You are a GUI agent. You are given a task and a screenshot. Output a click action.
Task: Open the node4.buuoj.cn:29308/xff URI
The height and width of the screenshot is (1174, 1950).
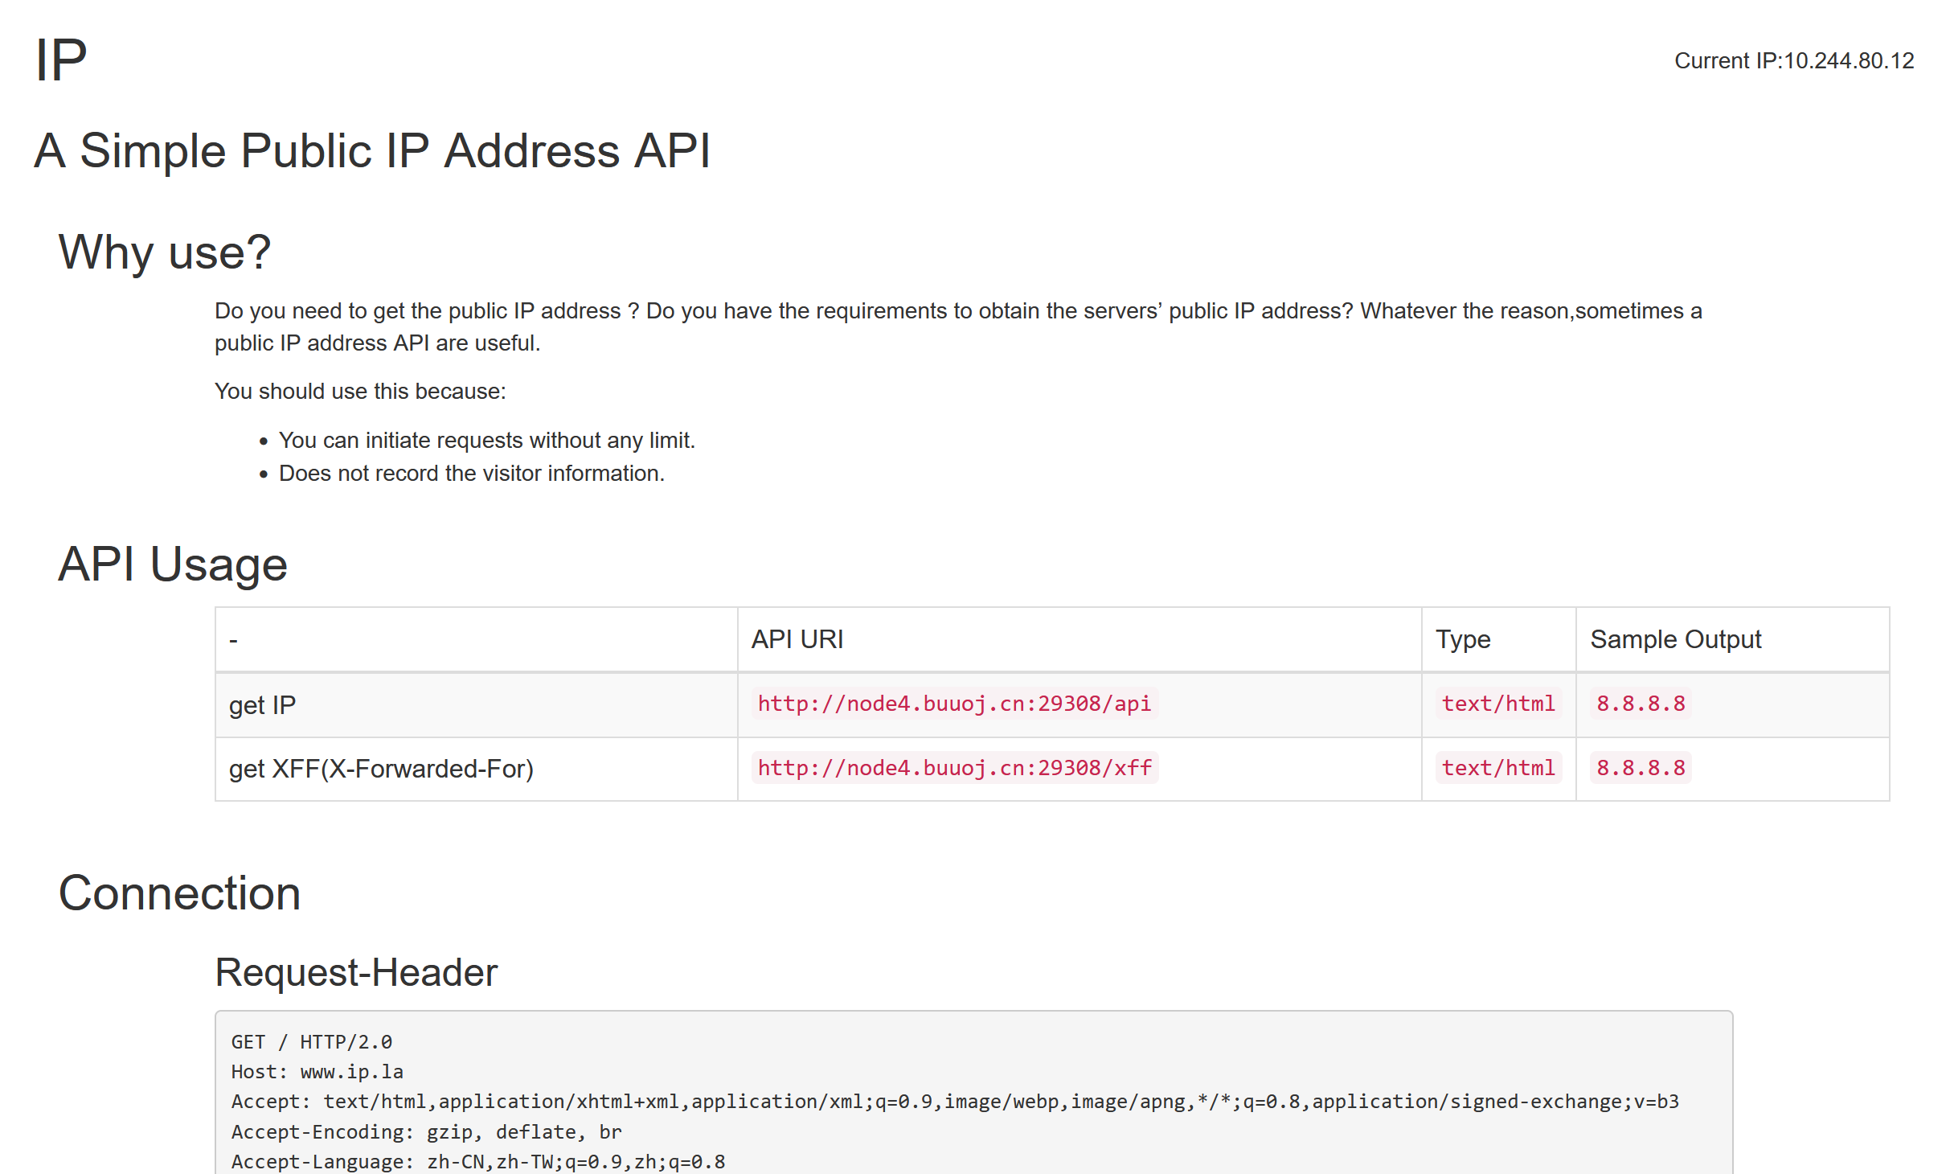click(955, 768)
